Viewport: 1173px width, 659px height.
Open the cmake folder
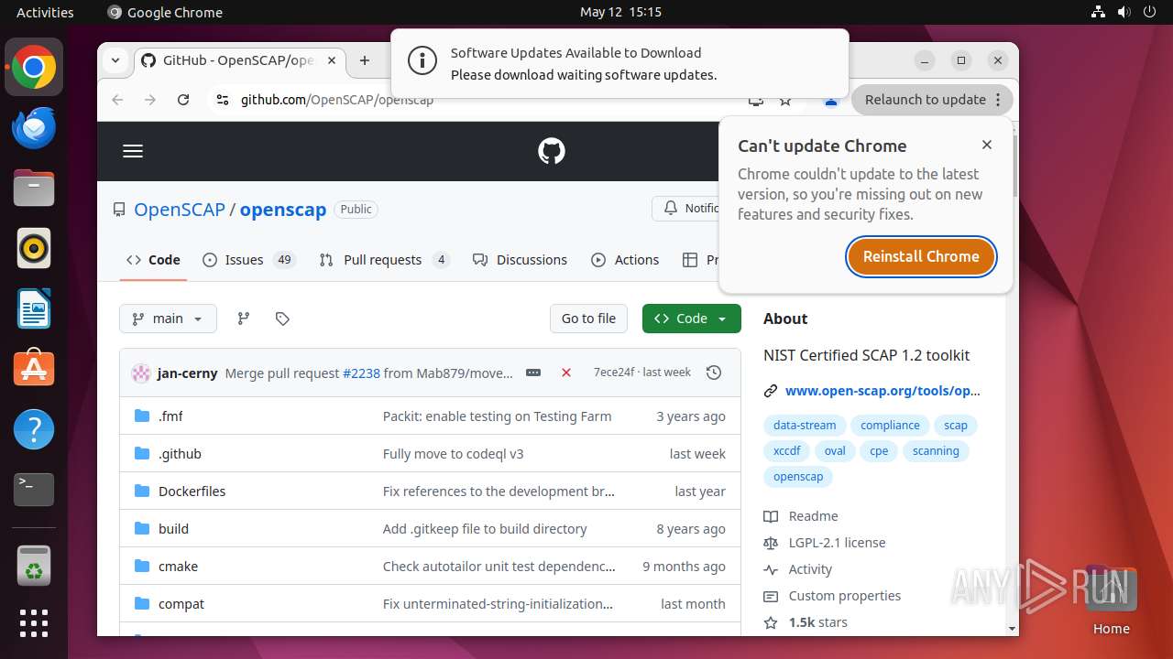(x=178, y=567)
